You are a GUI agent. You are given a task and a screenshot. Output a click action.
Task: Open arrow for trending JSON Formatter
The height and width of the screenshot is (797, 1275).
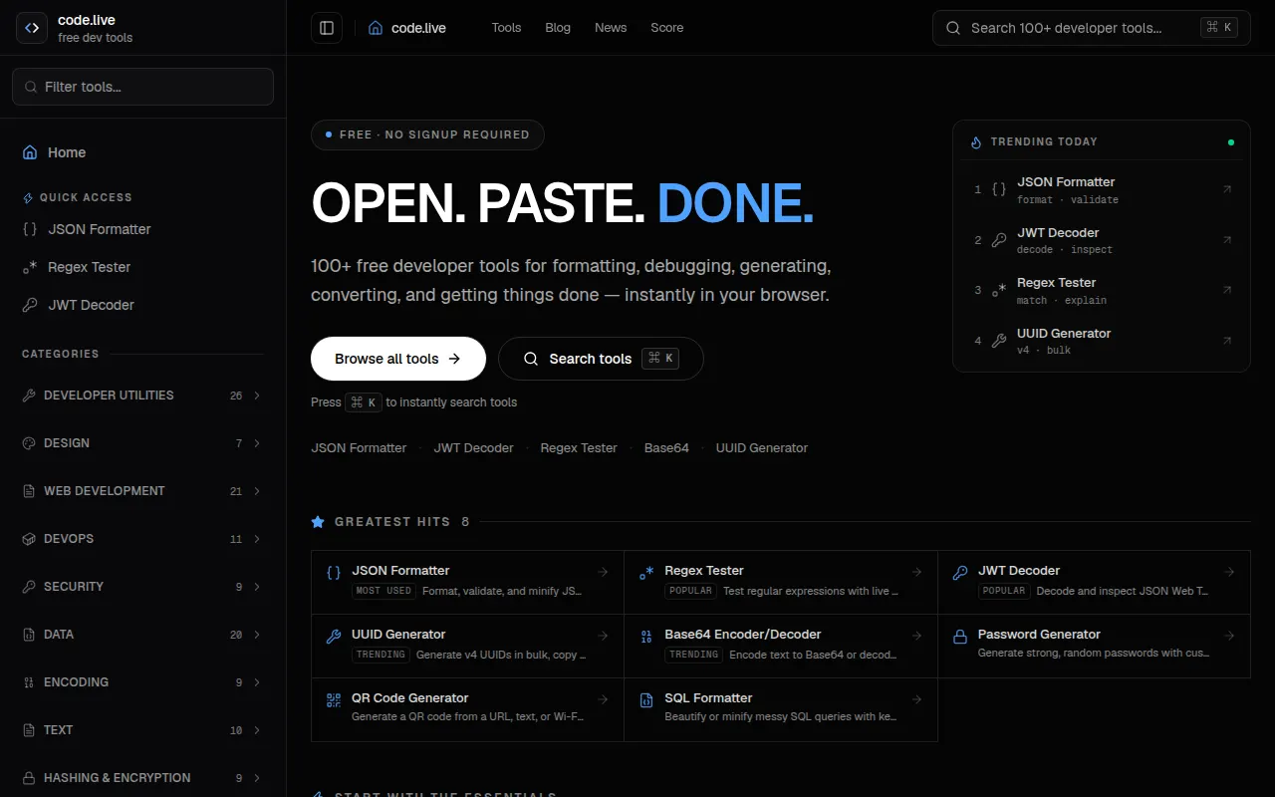[1227, 189]
